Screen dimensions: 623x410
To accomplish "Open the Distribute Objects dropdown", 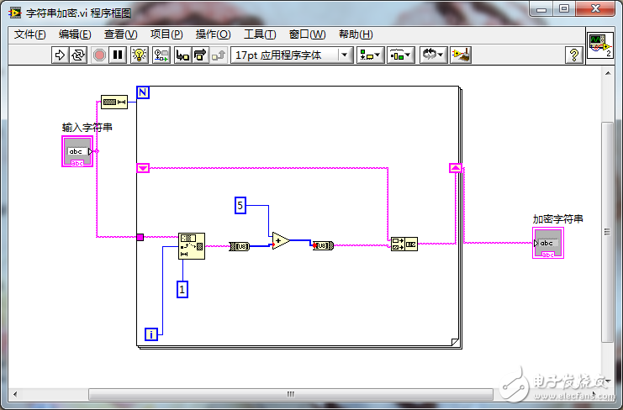I will [x=400, y=55].
